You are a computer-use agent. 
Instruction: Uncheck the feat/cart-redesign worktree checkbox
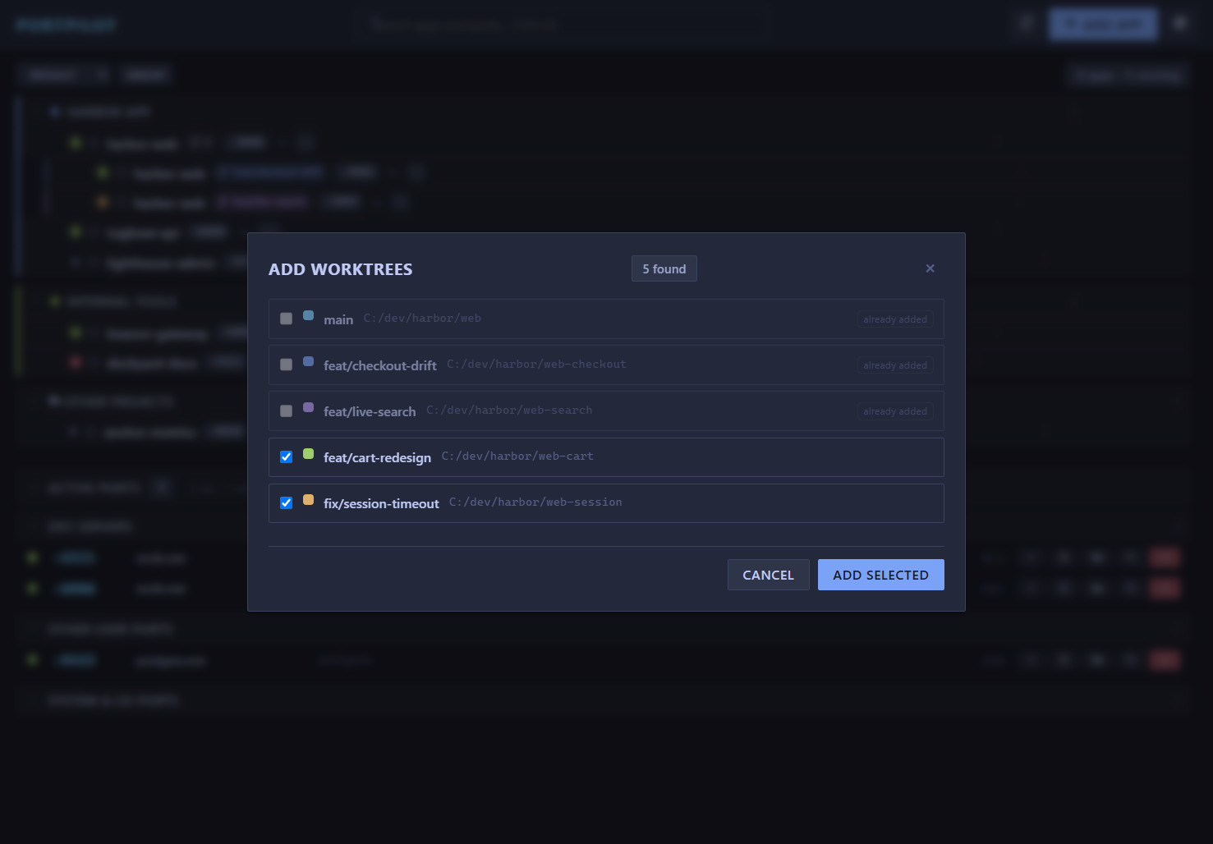point(286,457)
